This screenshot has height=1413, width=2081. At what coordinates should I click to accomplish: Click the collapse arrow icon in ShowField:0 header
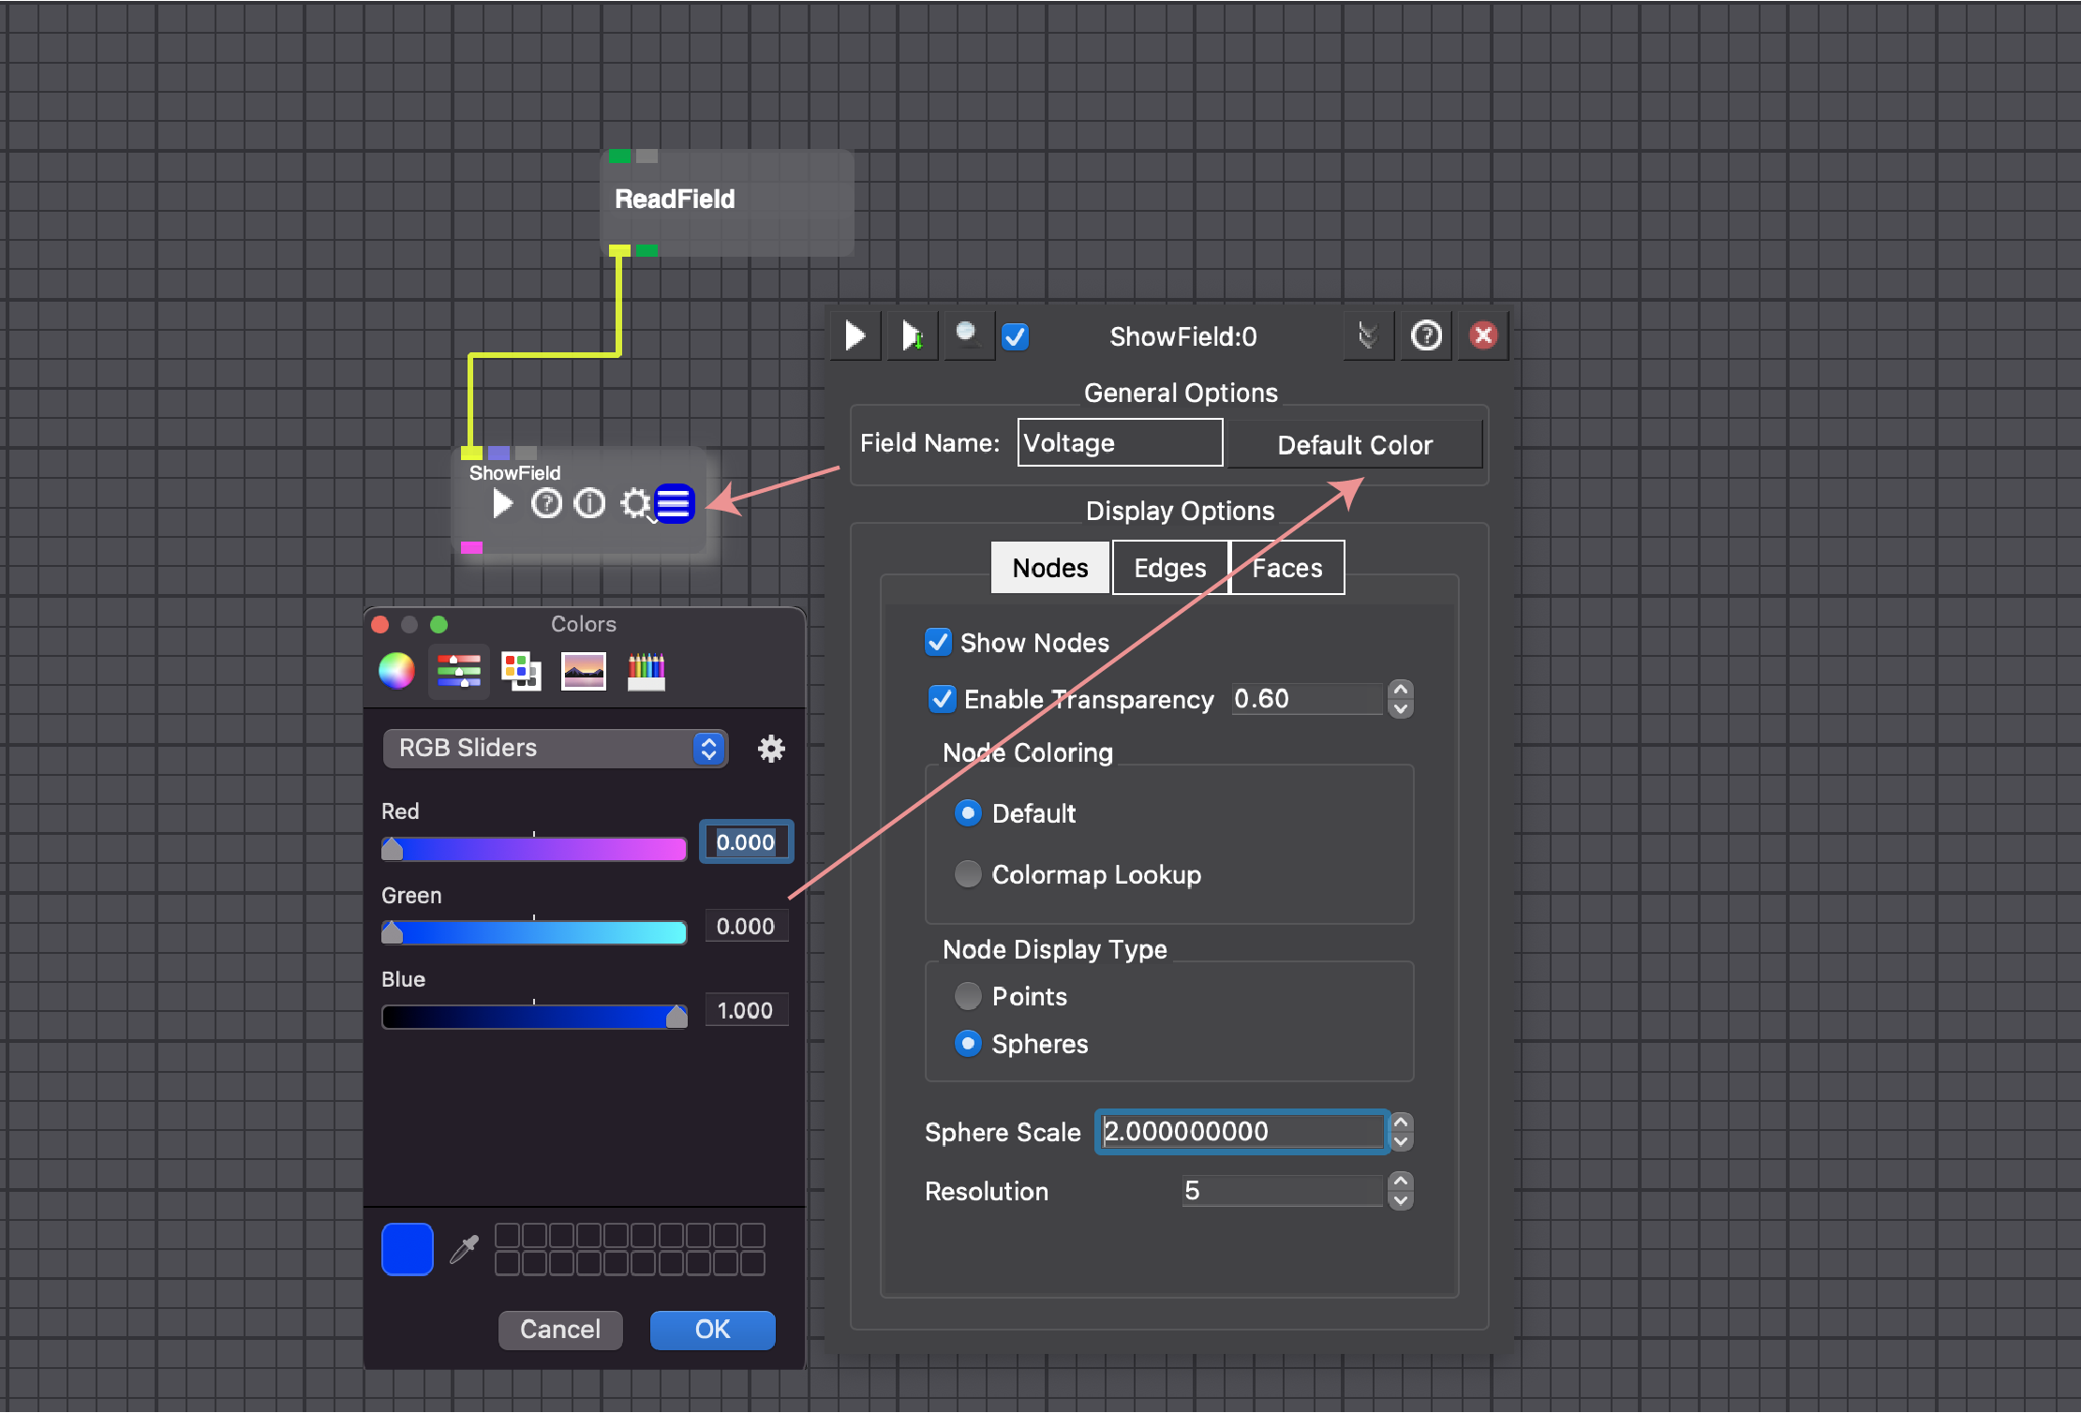point(1367,335)
